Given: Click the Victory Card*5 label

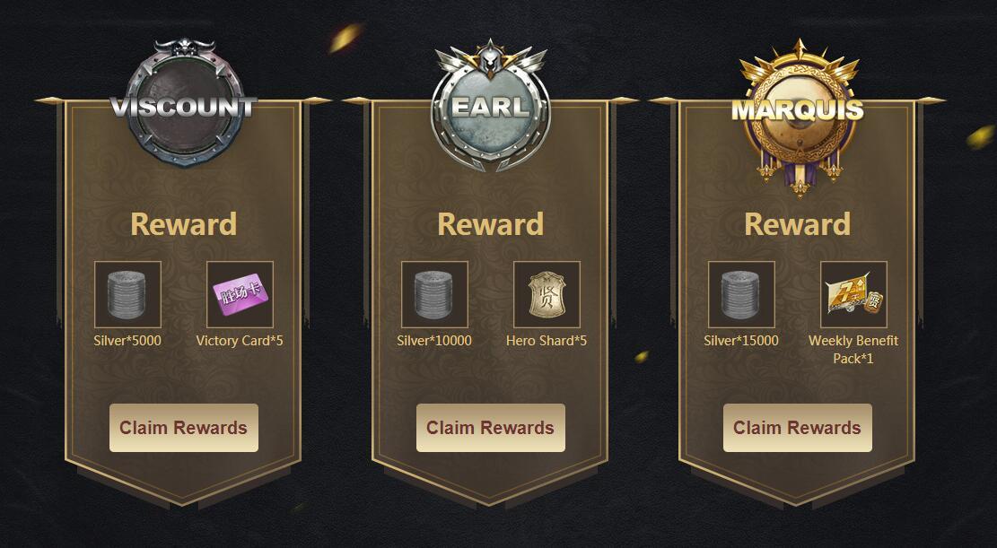Looking at the screenshot, I should (x=240, y=341).
